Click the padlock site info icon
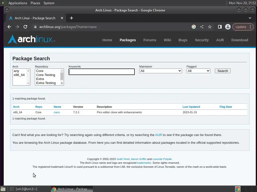This screenshot has width=257, height=192. click(35, 27)
